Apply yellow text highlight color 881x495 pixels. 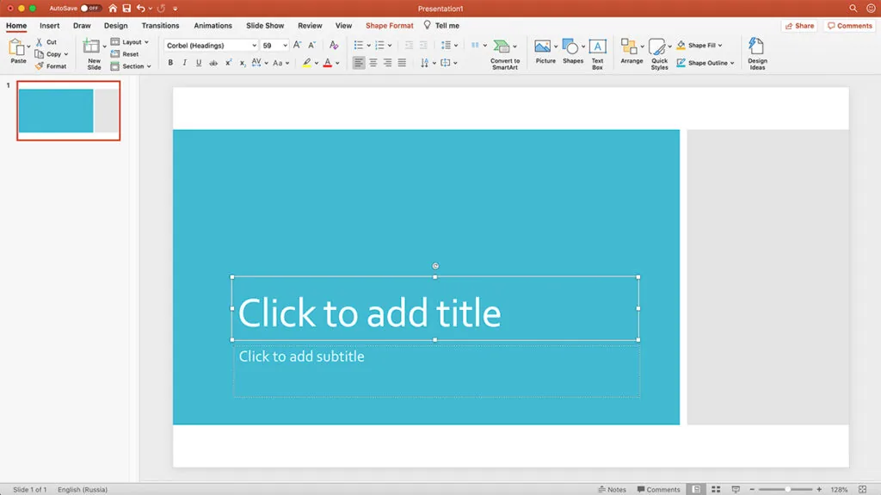(306, 63)
